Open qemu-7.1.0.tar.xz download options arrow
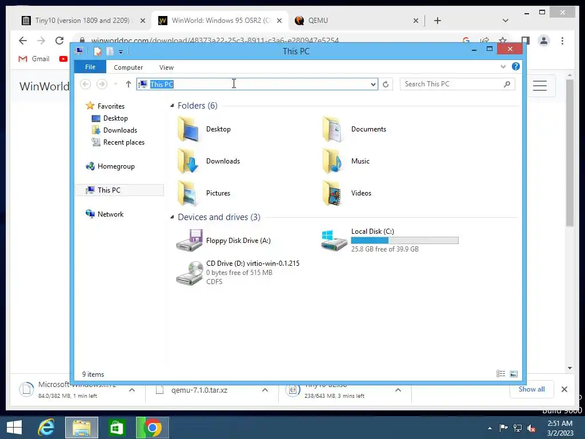The height and width of the screenshot is (439, 585). [x=265, y=390]
